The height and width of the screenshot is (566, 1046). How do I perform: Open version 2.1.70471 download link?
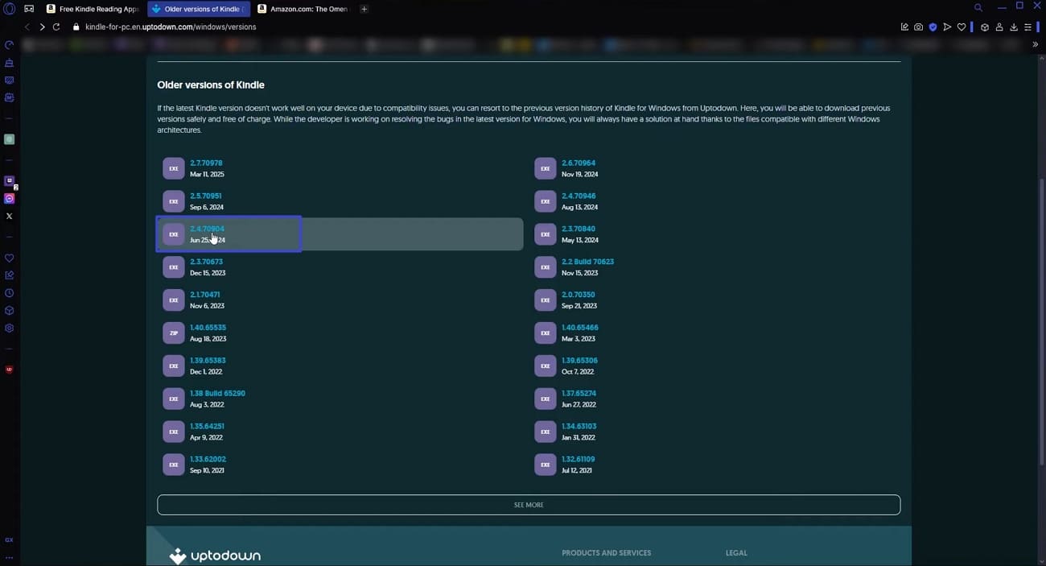click(204, 295)
